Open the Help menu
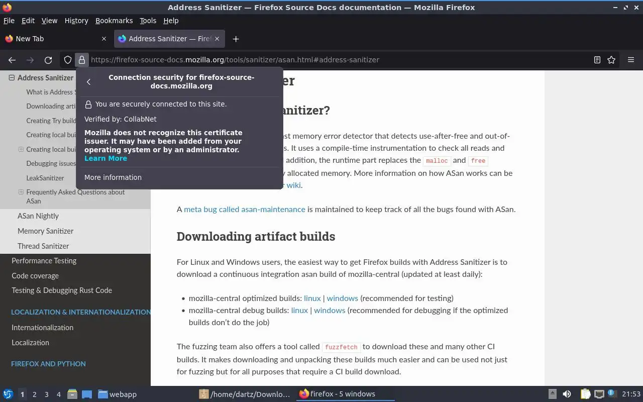 pos(171,21)
